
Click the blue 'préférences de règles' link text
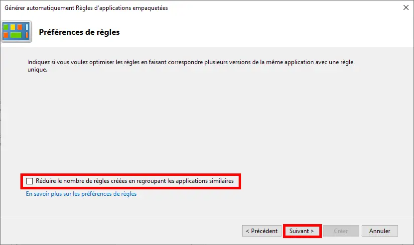[109, 194]
